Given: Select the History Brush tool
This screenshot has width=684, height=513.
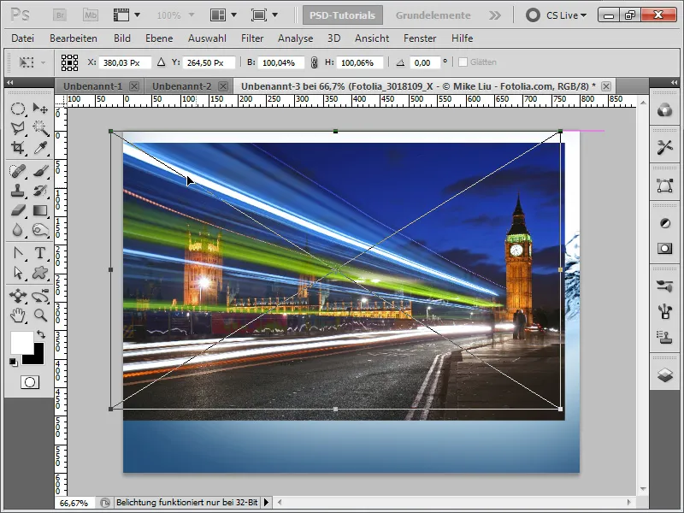Looking at the screenshot, I should point(40,191).
